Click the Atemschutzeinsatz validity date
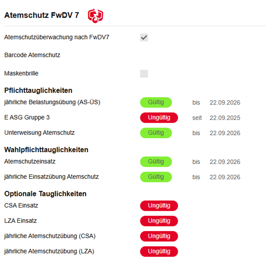 click(x=225, y=162)
